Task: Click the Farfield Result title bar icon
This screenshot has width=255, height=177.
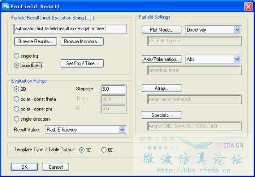Action: (x=6, y=6)
